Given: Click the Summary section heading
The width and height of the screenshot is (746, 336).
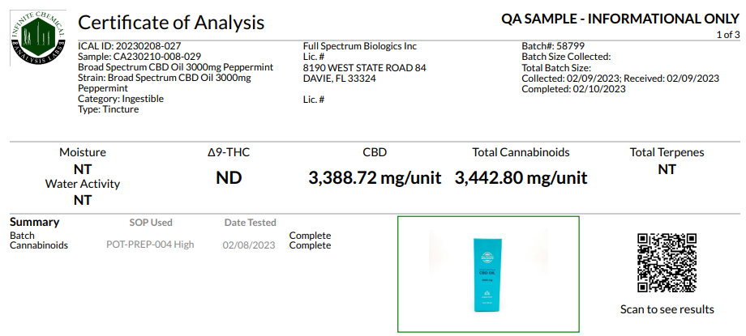Looking at the screenshot, I should point(34,222).
